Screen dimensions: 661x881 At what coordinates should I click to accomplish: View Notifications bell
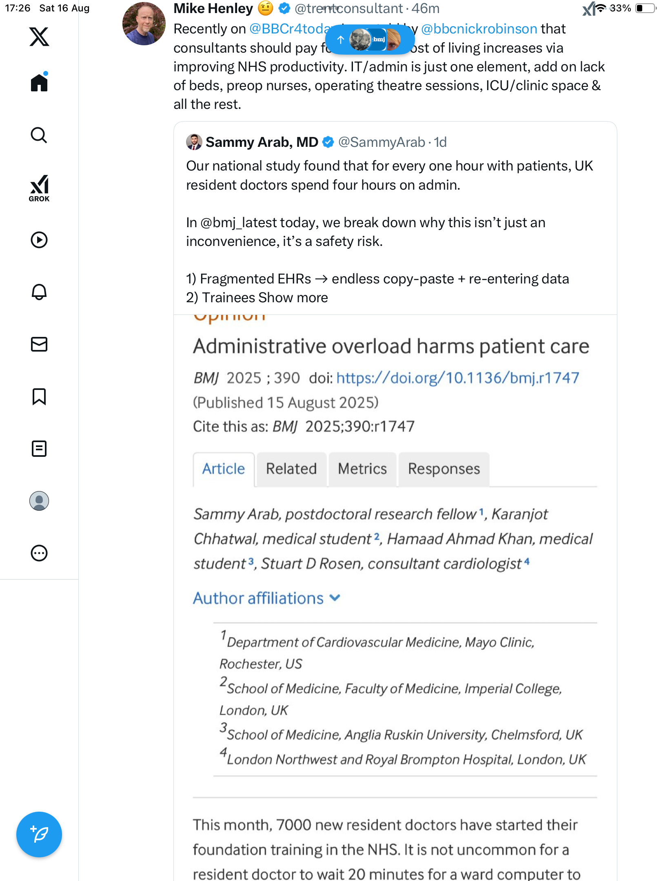pyautogui.click(x=39, y=292)
